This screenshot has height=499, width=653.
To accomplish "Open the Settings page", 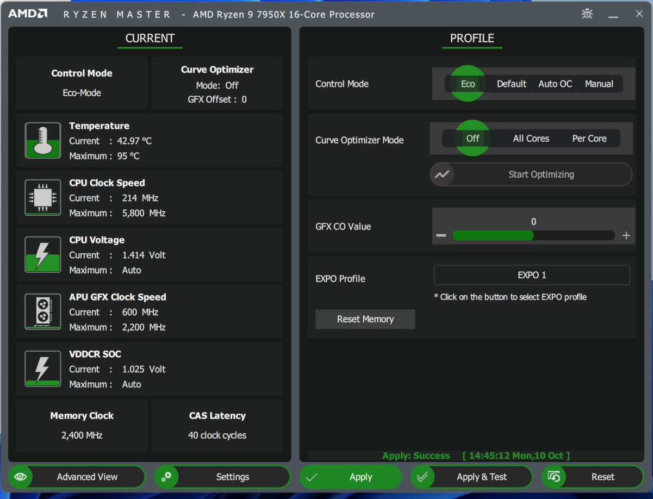I will (x=222, y=477).
